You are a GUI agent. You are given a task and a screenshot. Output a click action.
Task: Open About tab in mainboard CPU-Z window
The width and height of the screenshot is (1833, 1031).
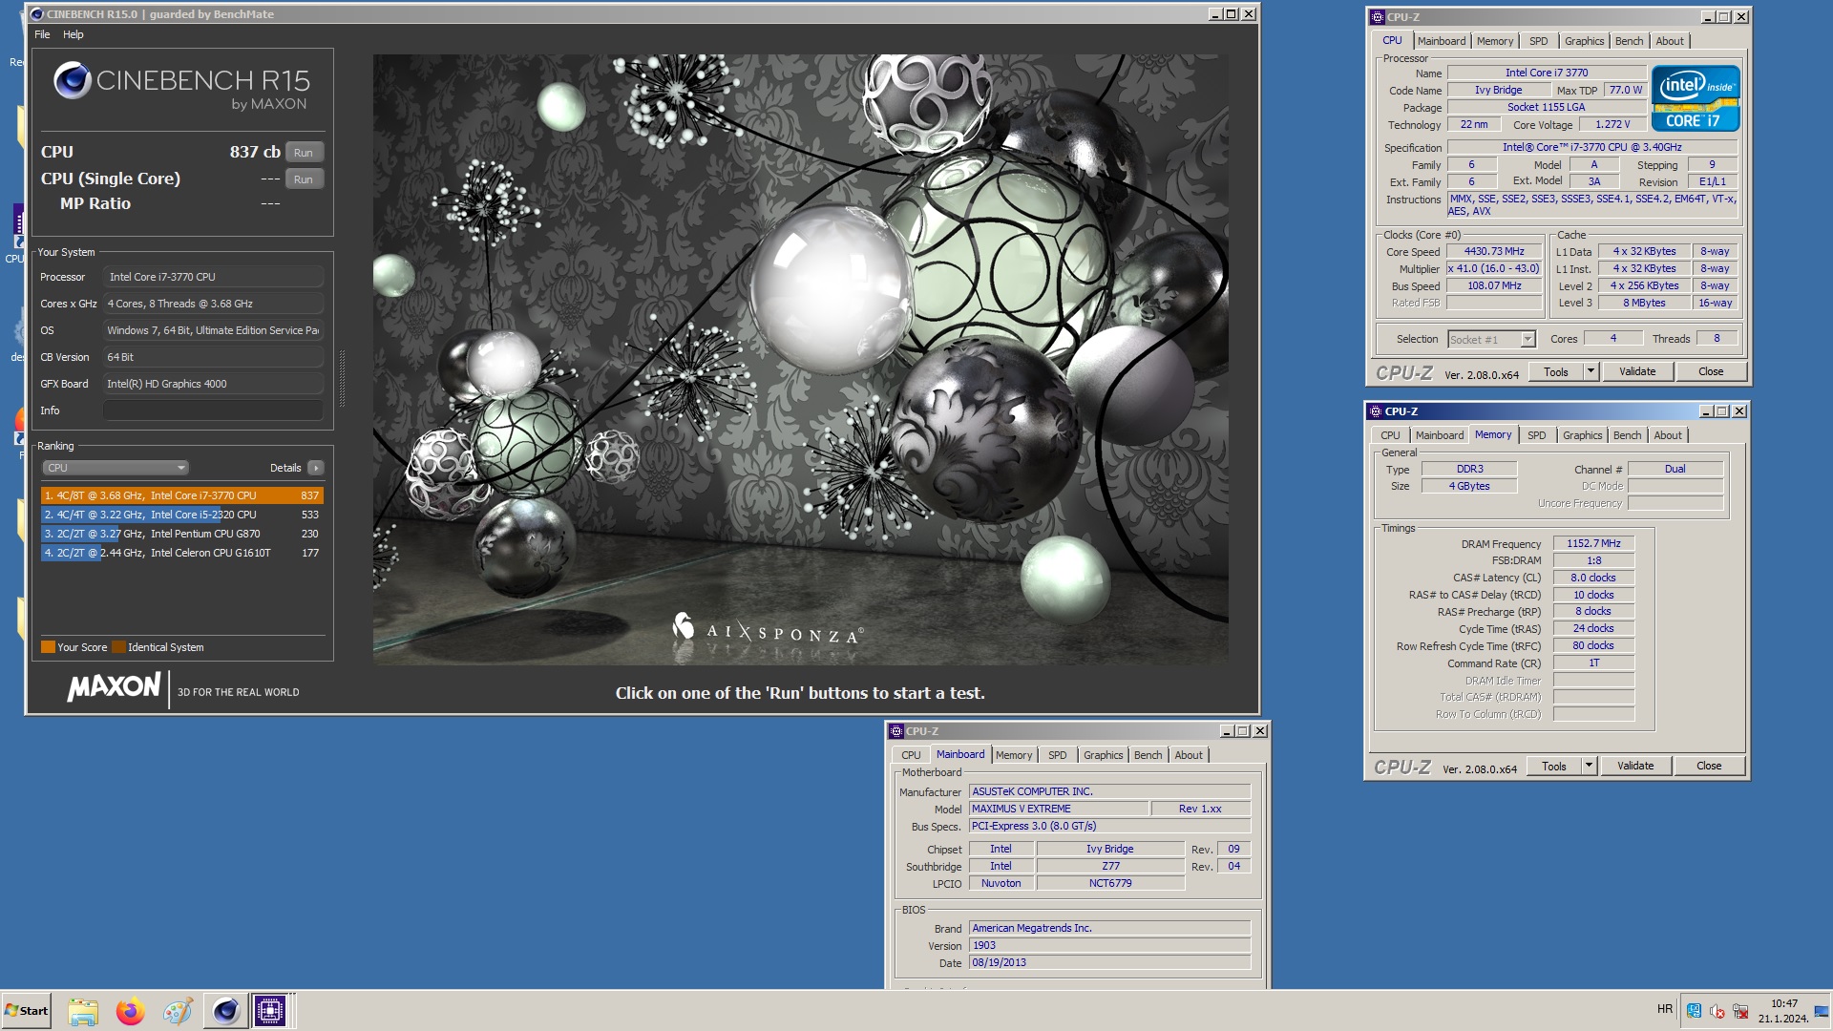tap(1188, 755)
